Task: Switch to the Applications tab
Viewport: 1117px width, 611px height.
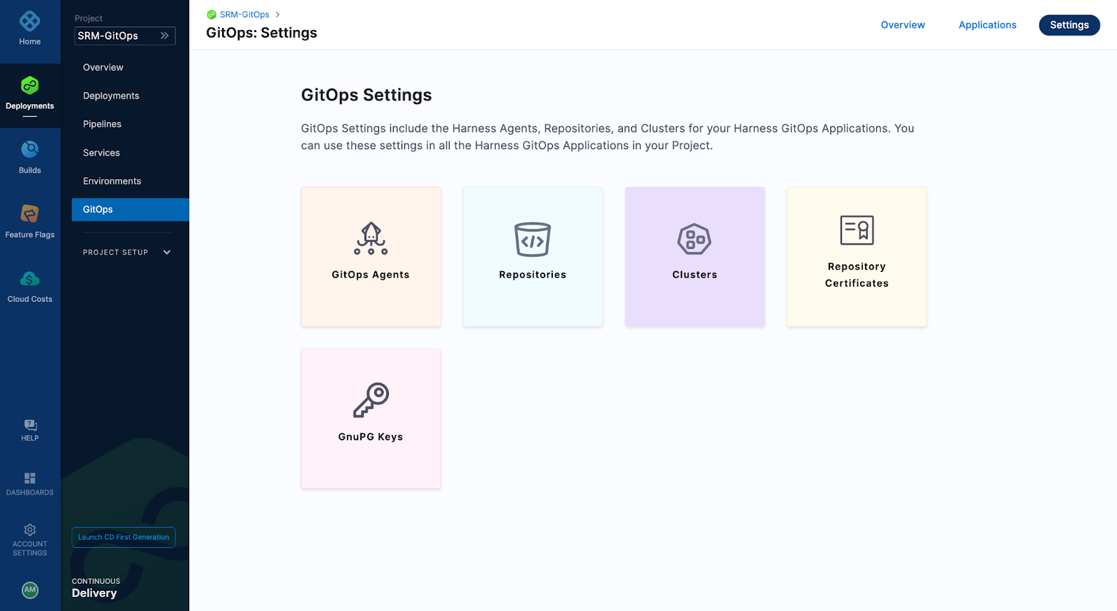Action: tap(987, 25)
